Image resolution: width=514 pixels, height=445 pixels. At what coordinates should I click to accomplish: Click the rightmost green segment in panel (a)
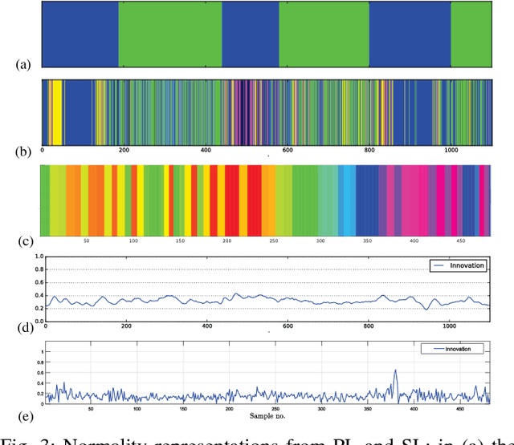tap(470, 34)
